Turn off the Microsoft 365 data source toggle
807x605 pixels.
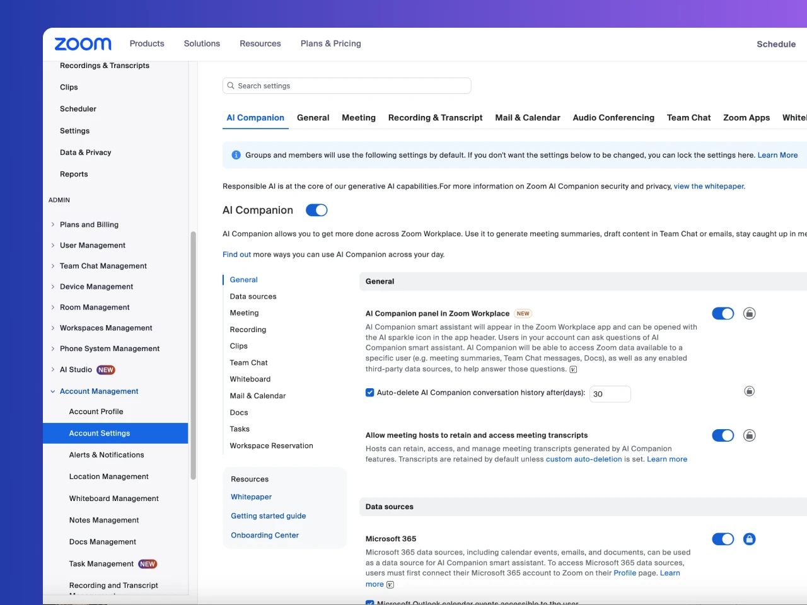[x=723, y=539]
